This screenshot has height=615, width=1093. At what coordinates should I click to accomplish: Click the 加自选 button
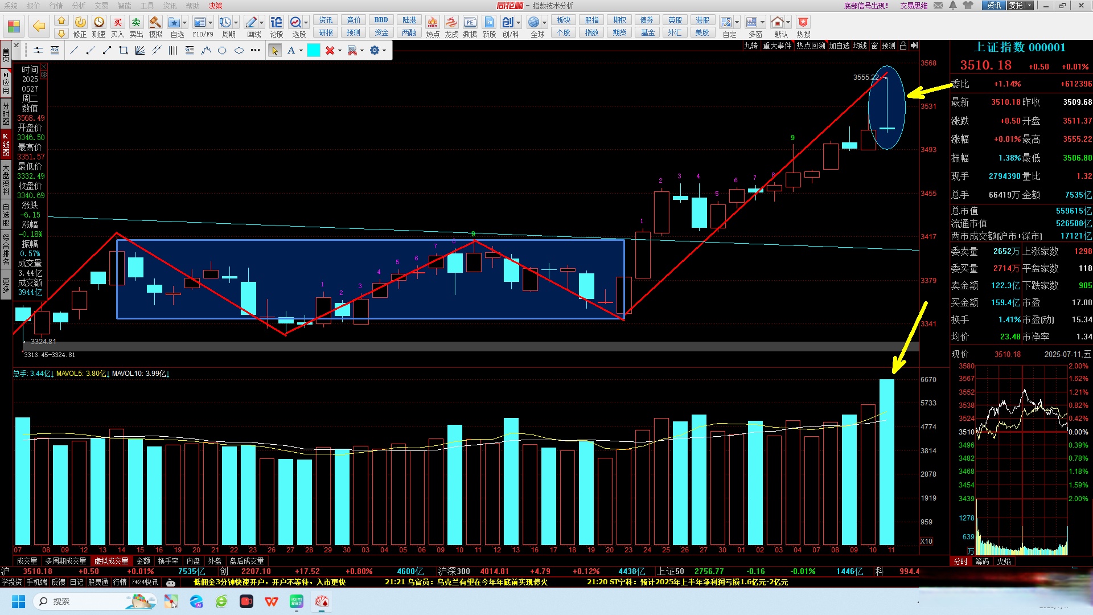tap(839, 46)
